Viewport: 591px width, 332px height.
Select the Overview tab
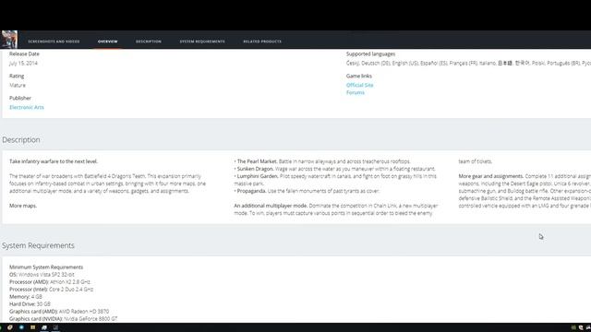[x=108, y=41]
